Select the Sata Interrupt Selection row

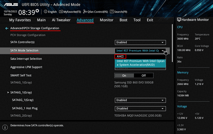click(26, 59)
